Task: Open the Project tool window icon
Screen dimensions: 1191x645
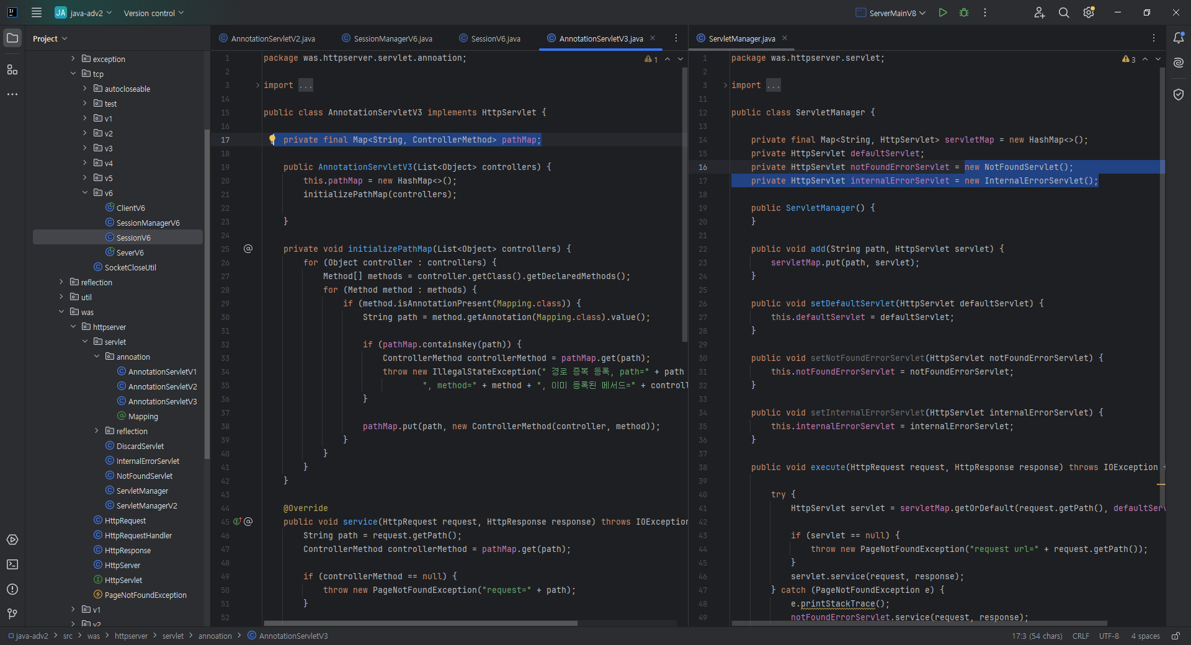Action: pyautogui.click(x=12, y=38)
